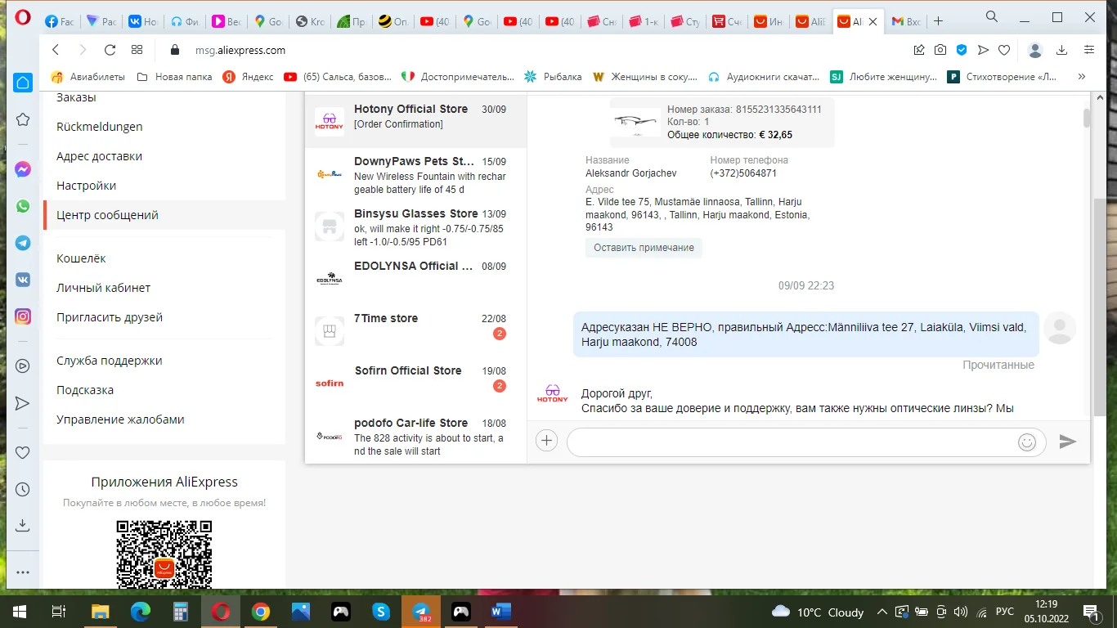The height and width of the screenshot is (628, 1117).
Task: Open the emoji picker in chat
Action: pos(1027,442)
